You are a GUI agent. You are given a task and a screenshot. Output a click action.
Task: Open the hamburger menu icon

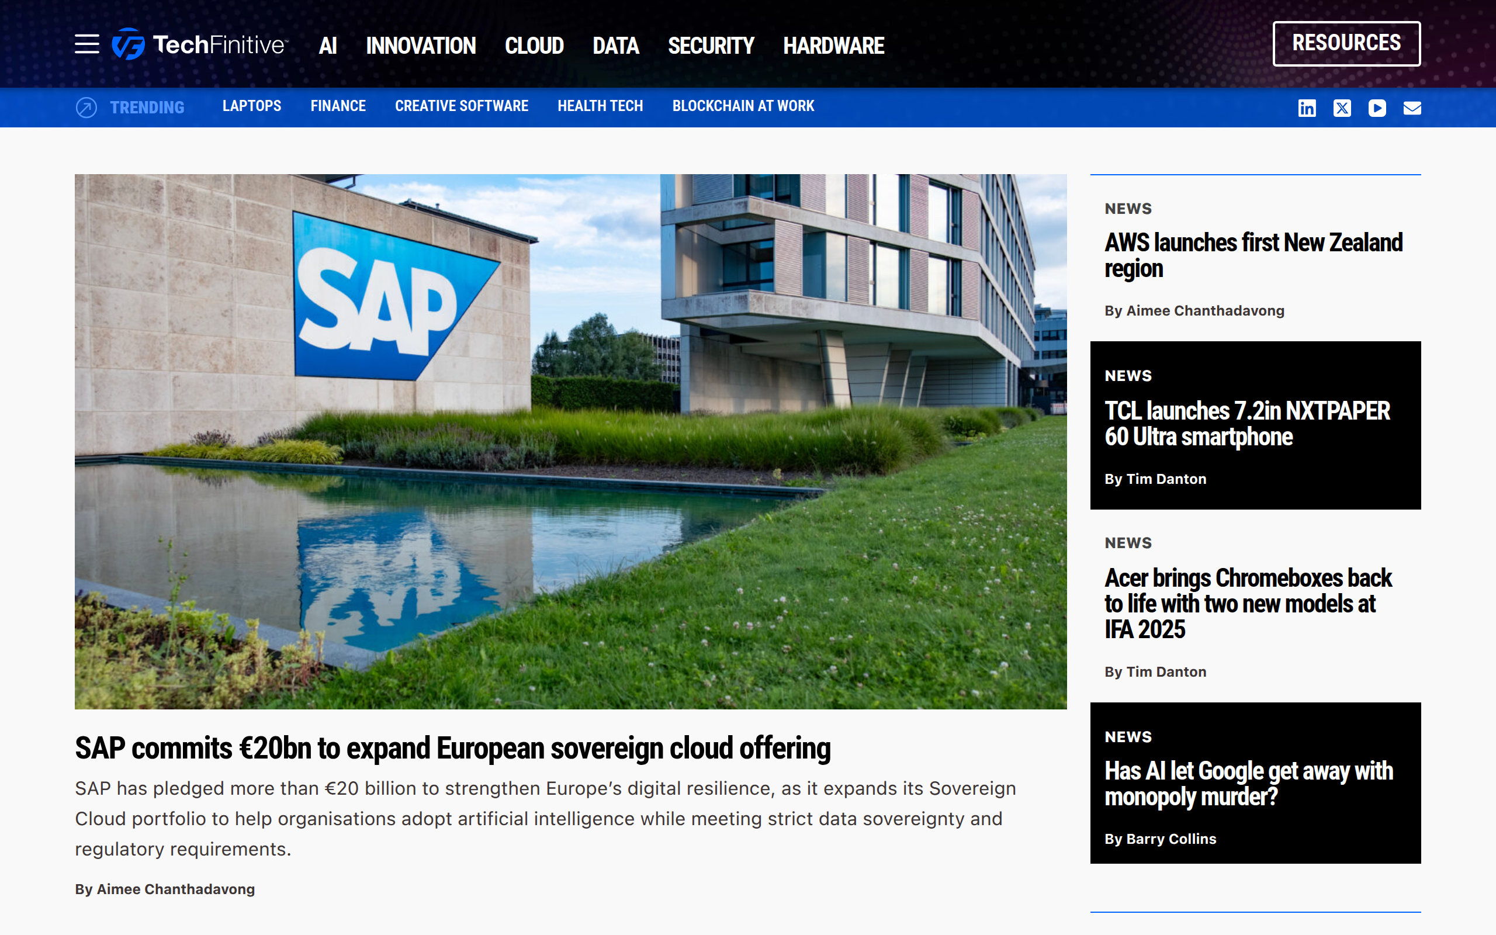click(87, 44)
